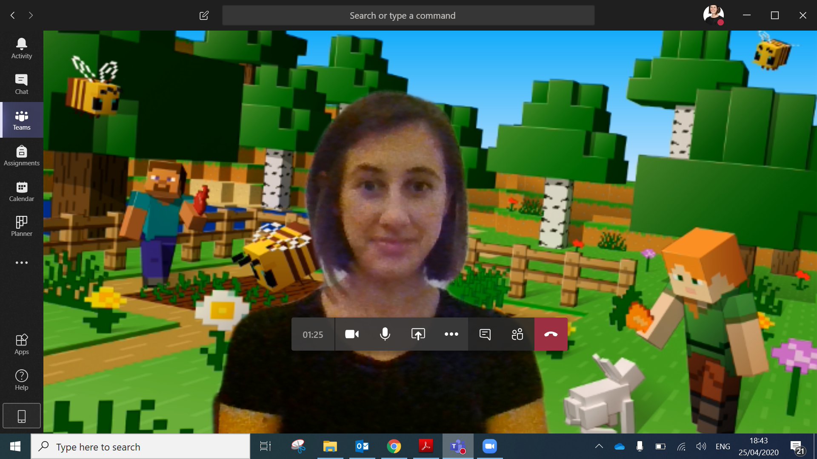Click the mobile app download icon
This screenshot has height=459, width=817.
pyautogui.click(x=22, y=416)
